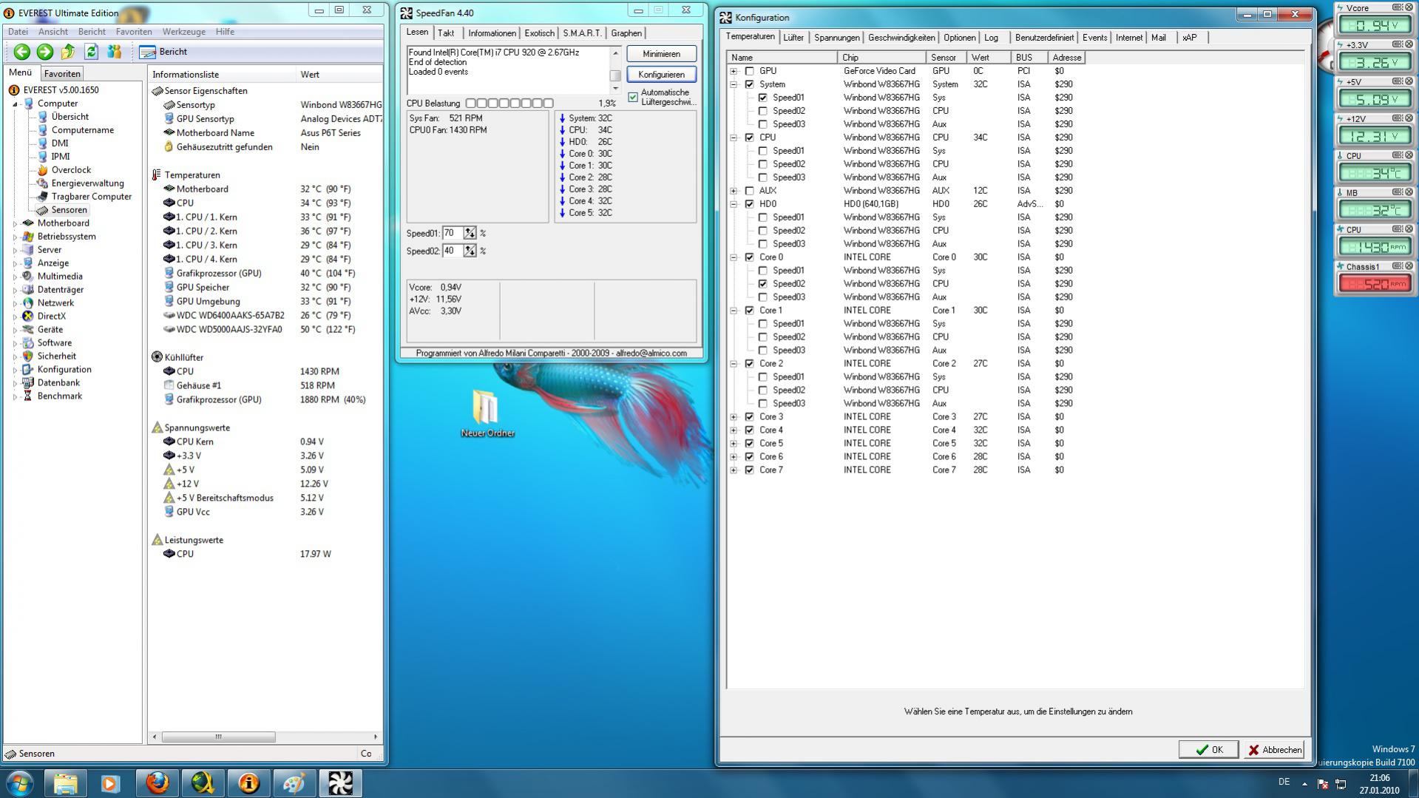
Task: Click the green forward arrow in EVEREST toolbar
Action: coord(44,52)
